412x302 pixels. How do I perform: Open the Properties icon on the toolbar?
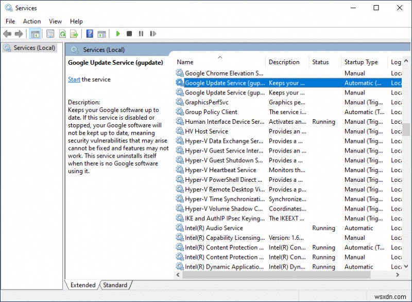click(x=49, y=33)
